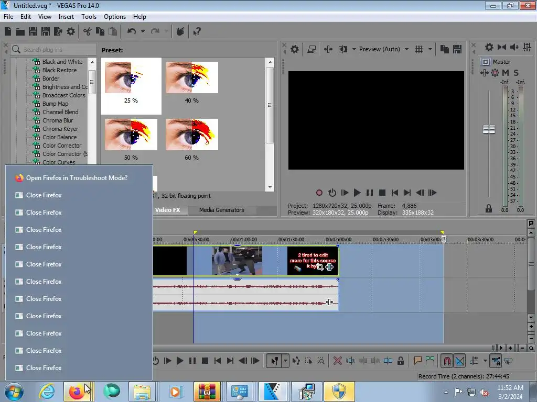Click the Split event icon
This screenshot has height=402, width=537.
[x=388, y=361]
